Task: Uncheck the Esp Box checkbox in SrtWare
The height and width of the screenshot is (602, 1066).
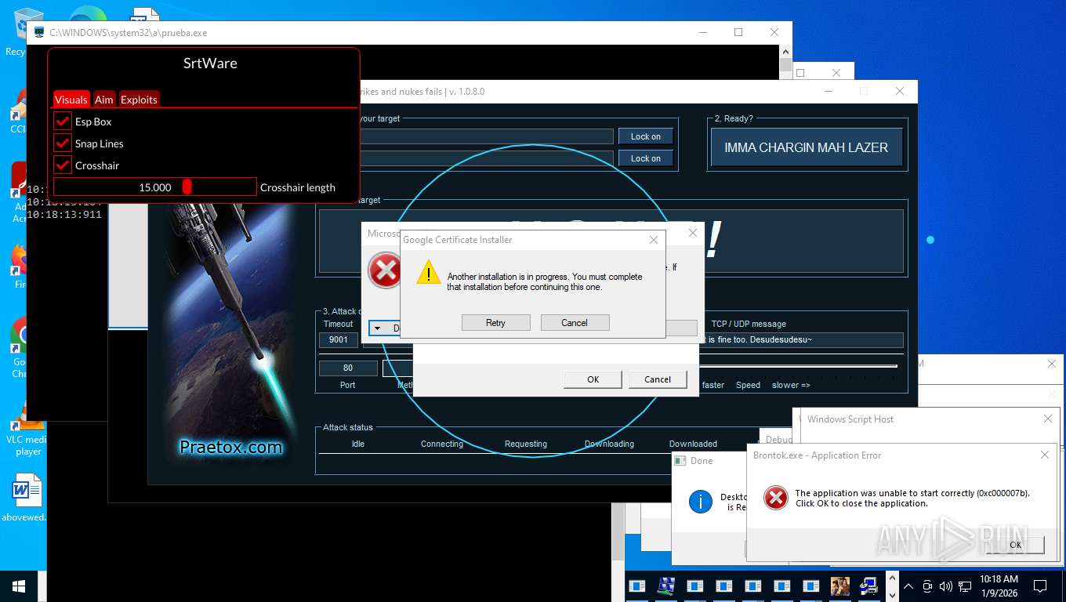Action: click(x=63, y=121)
